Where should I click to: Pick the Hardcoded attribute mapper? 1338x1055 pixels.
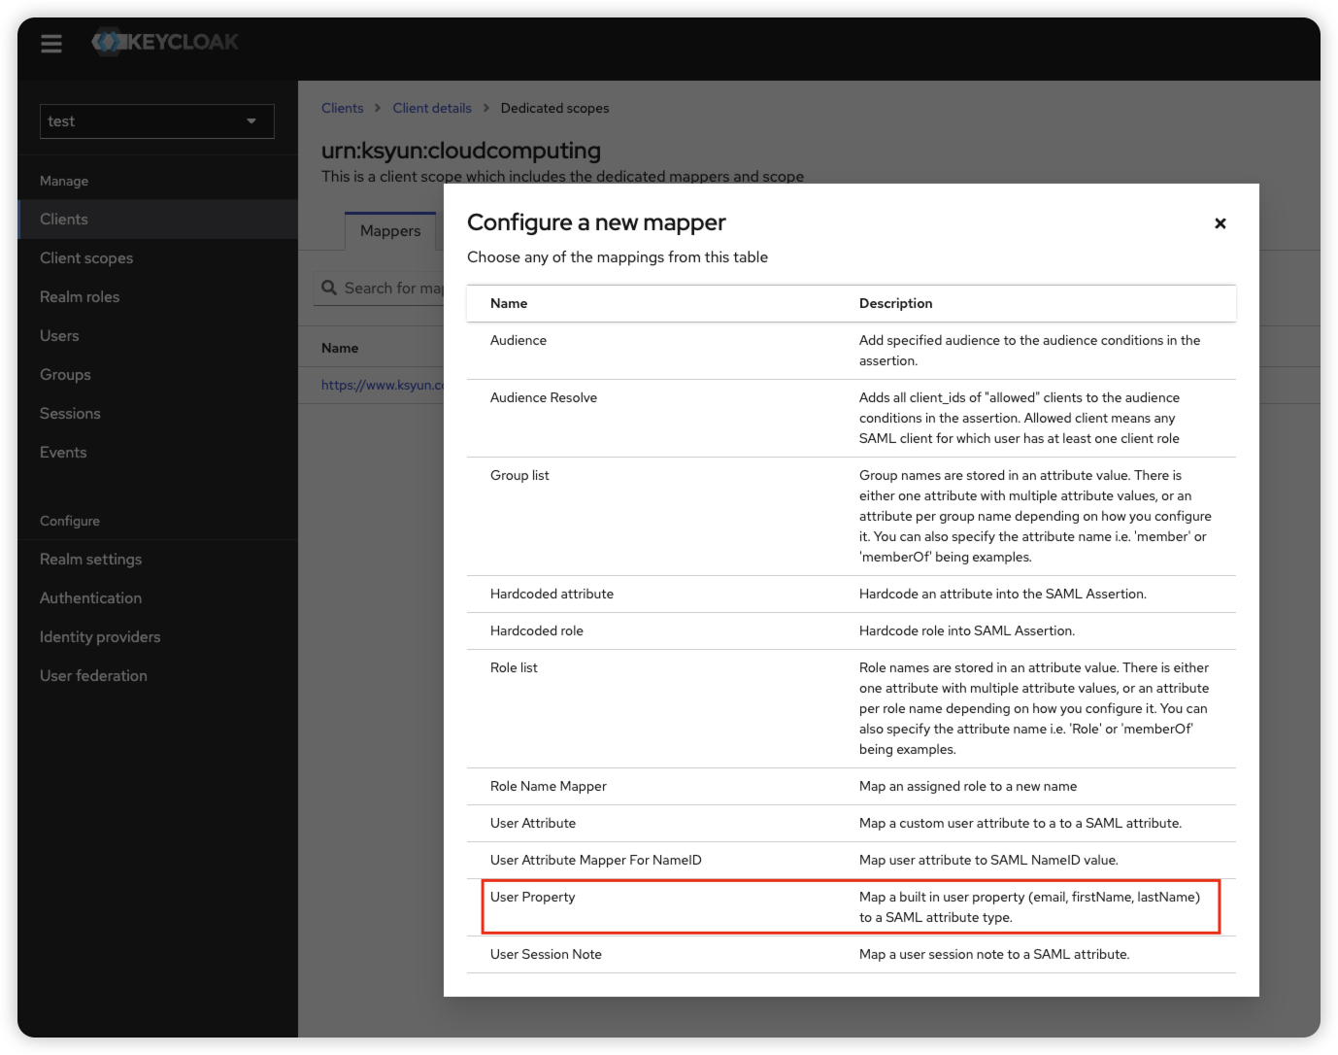552,594
